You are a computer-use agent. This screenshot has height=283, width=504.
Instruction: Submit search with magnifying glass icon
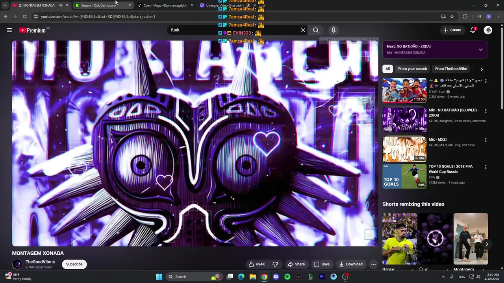pos(316,30)
